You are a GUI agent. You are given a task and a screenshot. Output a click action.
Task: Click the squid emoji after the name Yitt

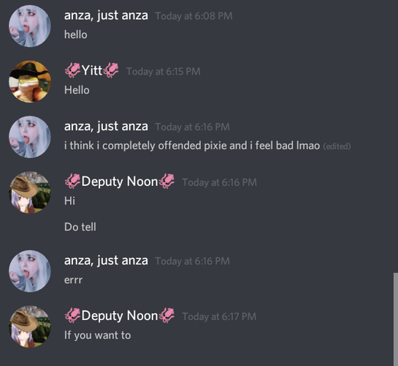pyautogui.click(x=111, y=70)
